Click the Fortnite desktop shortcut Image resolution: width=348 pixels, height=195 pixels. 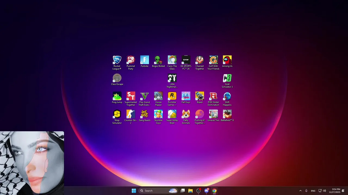coord(145,61)
